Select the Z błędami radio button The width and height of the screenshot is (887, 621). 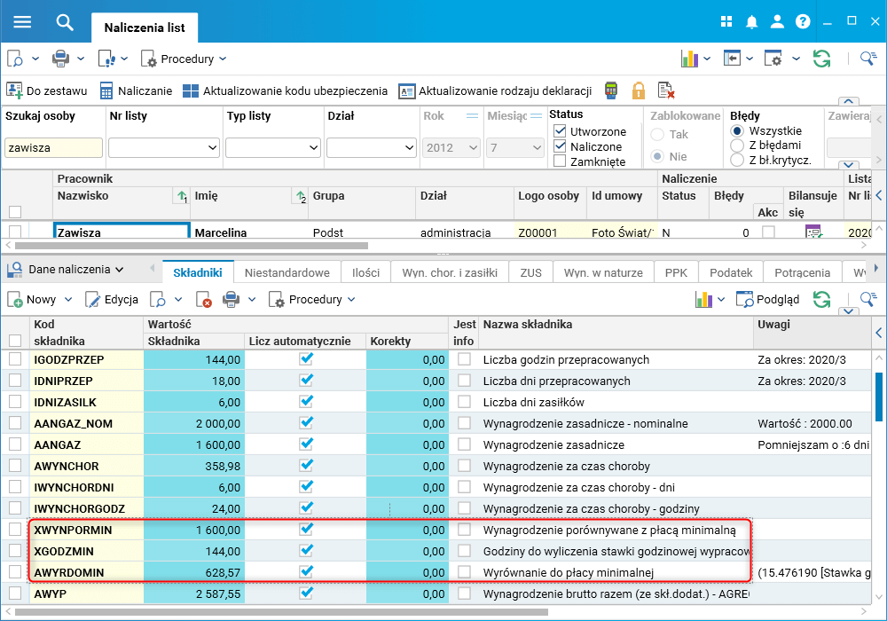click(x=736, y=145)
